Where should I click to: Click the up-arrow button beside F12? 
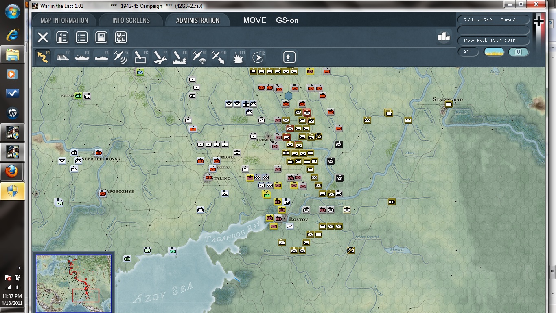coord(289,57)
